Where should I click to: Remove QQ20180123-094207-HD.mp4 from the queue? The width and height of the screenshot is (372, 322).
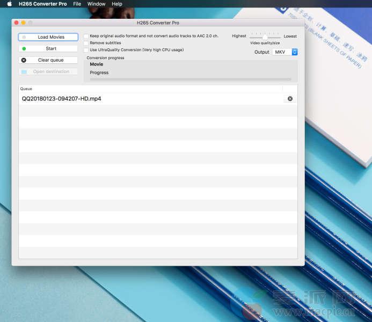click(290, 99)
